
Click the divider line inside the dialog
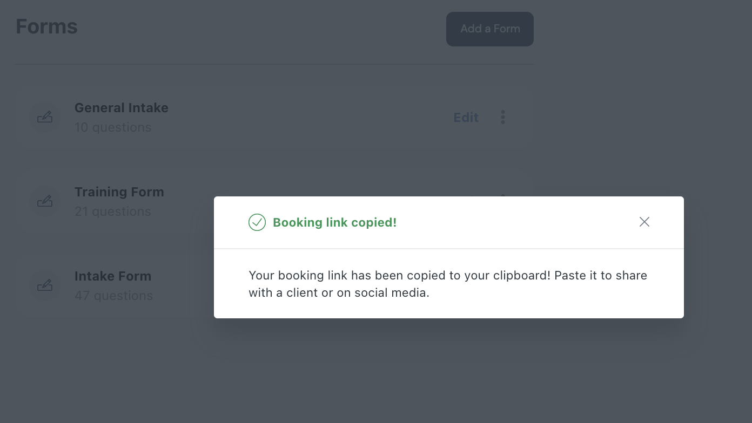pyautogui.click(x=449, y=249)
